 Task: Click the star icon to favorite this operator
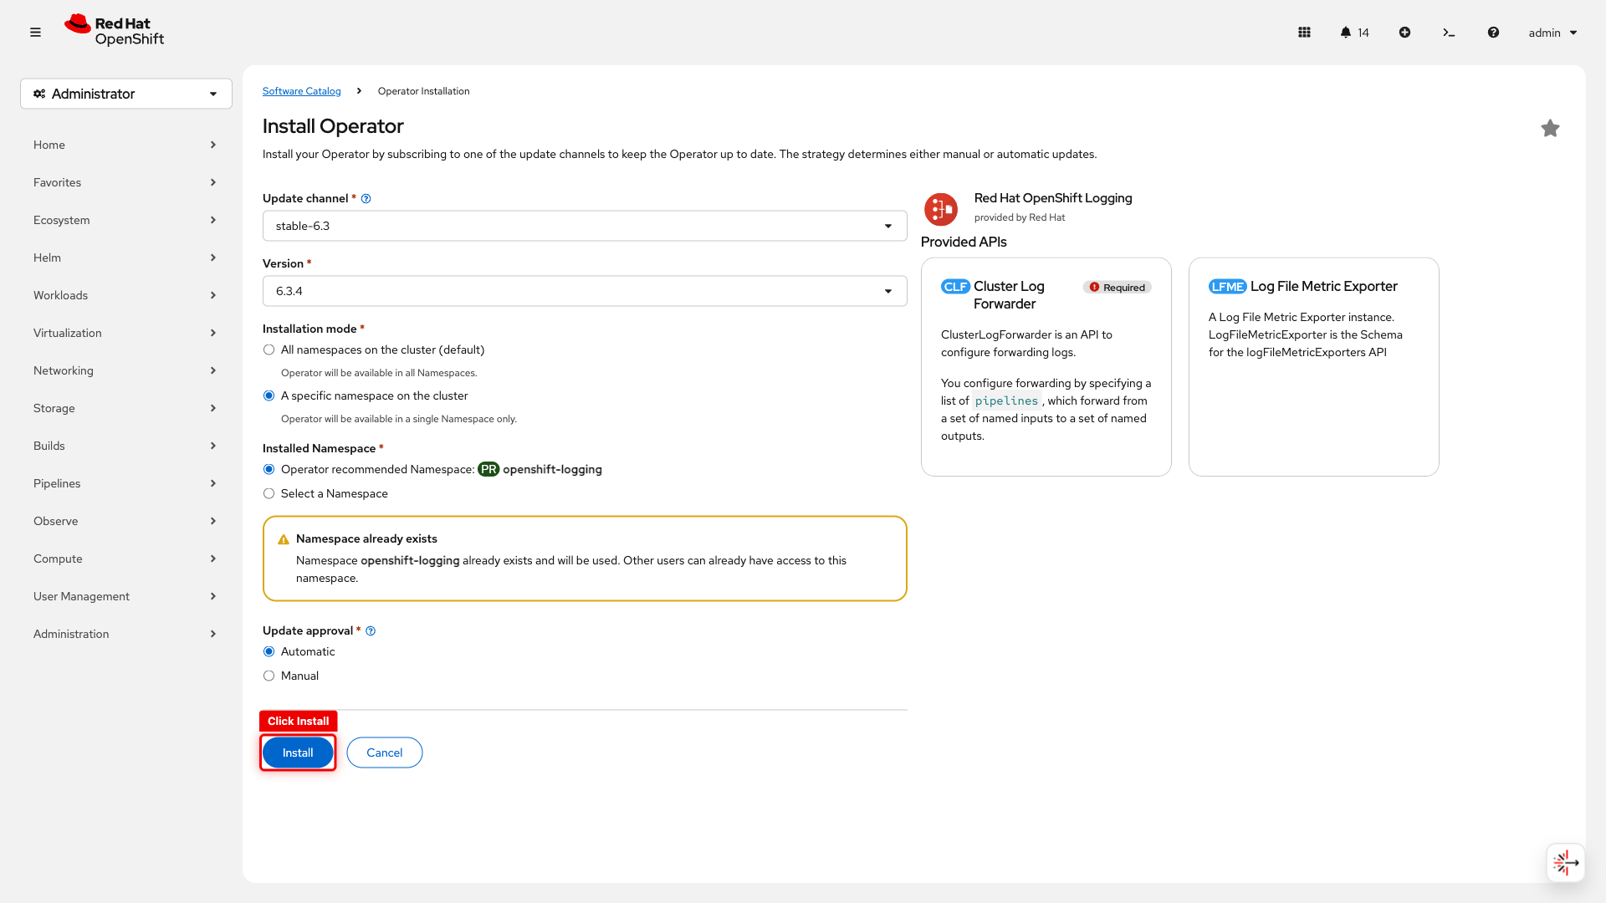[1551, 128]
